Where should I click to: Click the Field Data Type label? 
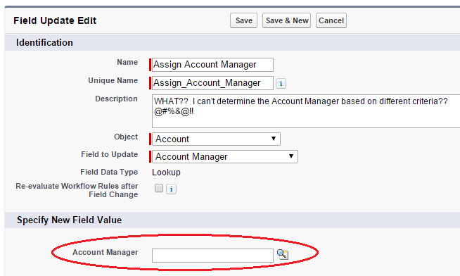click(109, 172)
